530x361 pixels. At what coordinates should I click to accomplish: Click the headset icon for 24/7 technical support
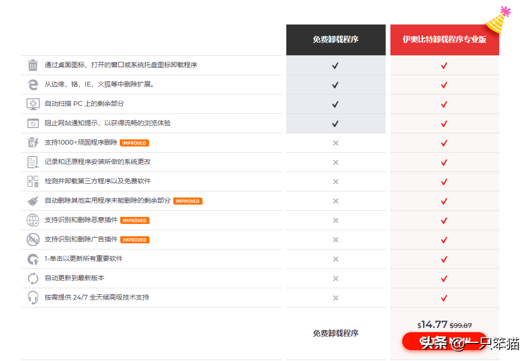click(33, 298)
